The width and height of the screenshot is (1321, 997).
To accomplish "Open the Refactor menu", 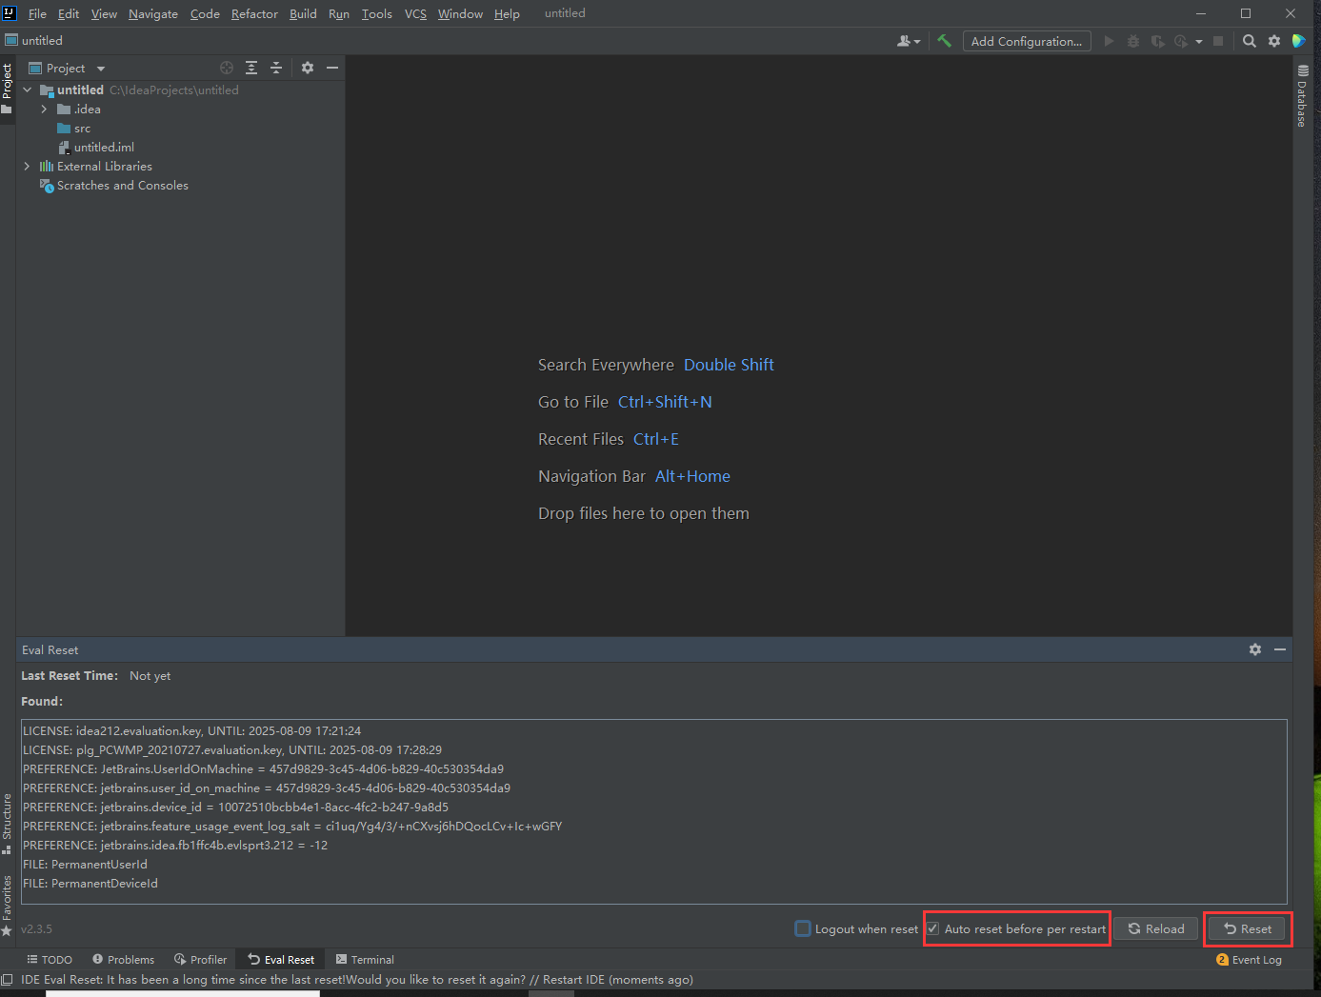I will tap(254, 13).
